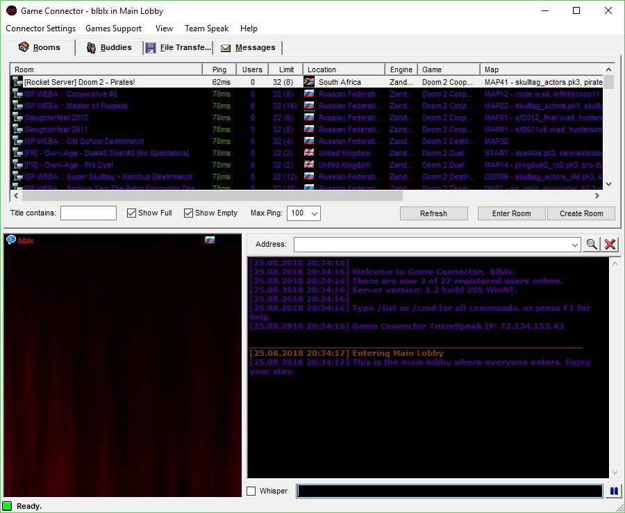625x513 pixels.
Task: Click the Russian flag in Super Skulltag Ketchup row
Action: 309,176
